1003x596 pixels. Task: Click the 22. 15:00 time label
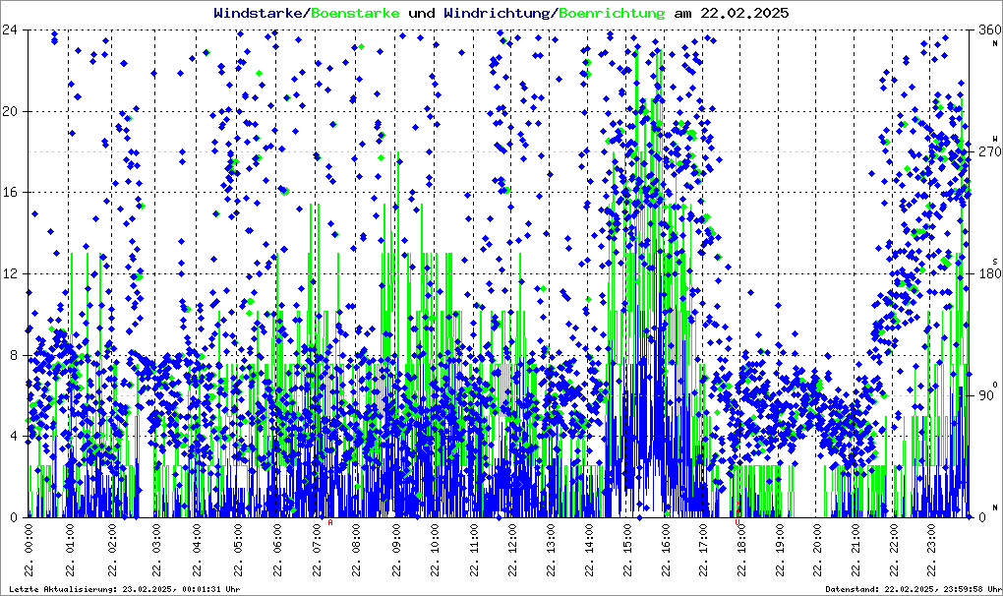point(627,550)
